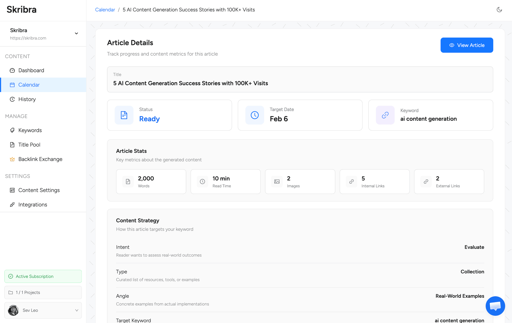Click the Status card showing Ready
Viewport: 512px width, 323px height.
[169, 115]
